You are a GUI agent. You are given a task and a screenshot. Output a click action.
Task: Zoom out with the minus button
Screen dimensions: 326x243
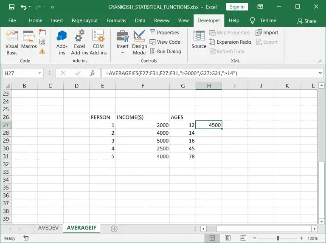coord(255,238)
